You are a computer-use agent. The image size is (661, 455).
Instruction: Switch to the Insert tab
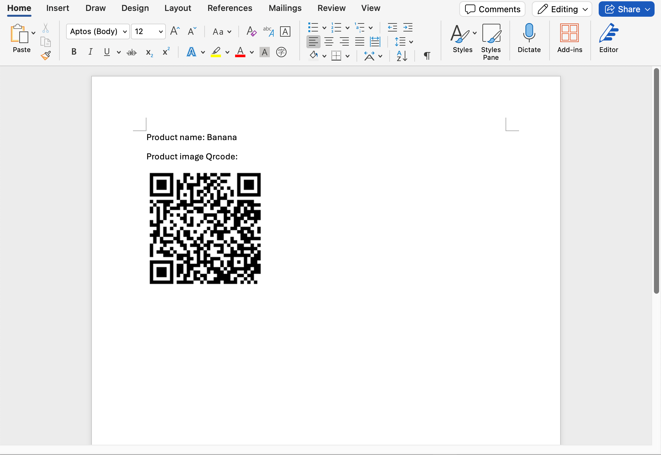tap(57, 8)
